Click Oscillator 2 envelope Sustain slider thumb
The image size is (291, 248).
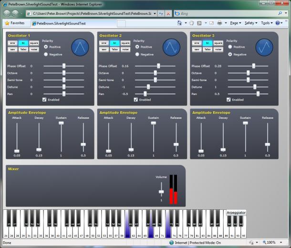[153, 123]
